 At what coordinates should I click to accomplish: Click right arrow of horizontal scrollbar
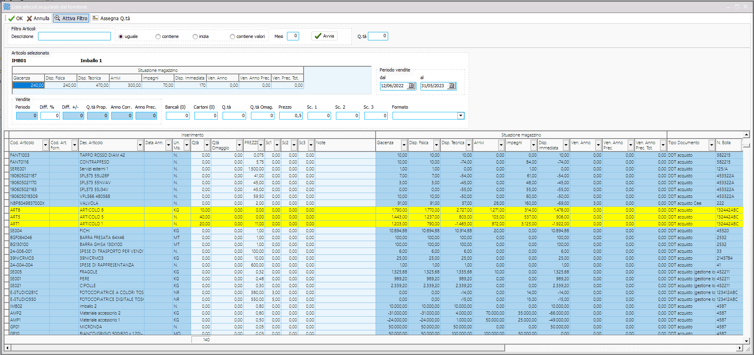[x=740, y=348]
